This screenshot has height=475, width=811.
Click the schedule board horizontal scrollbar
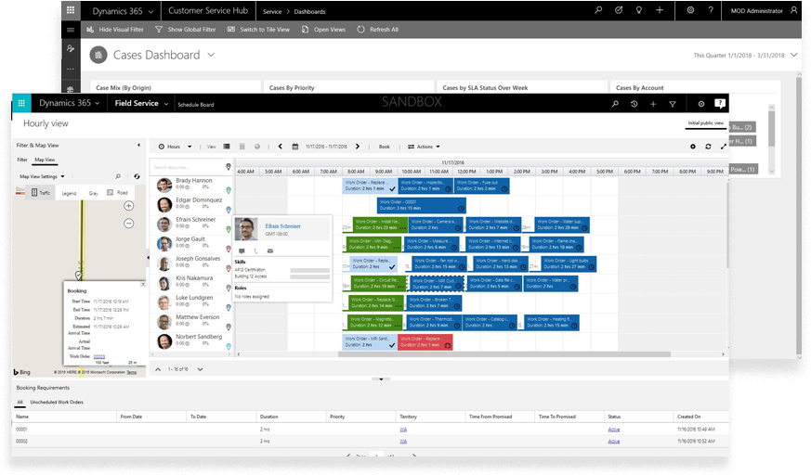504,354
